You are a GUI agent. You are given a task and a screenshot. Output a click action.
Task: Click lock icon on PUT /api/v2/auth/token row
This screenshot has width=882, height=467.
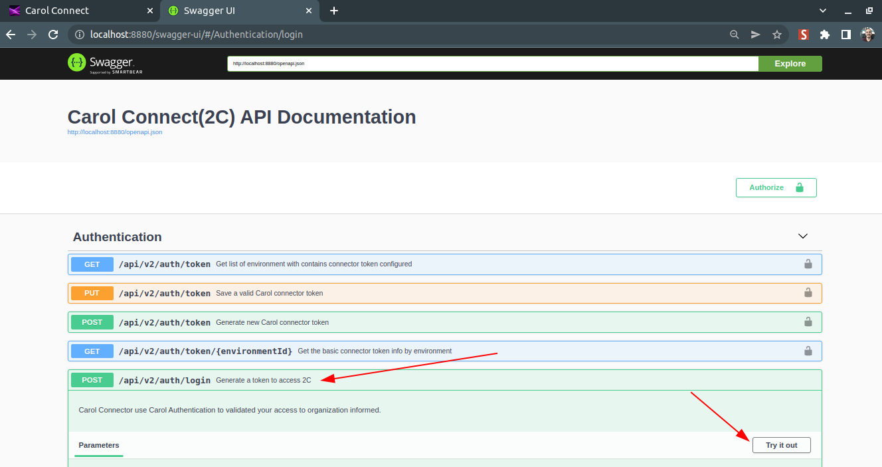click(808, 292)
